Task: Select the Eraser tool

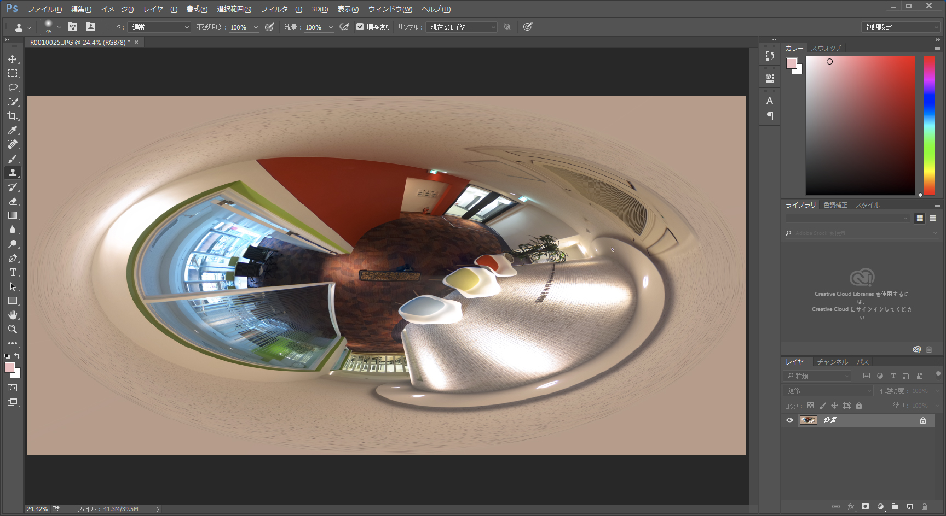Action: click(13, 201)
